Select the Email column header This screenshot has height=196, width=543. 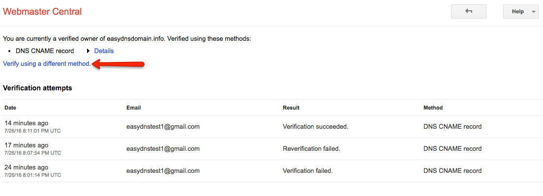(x=134, y=108)
